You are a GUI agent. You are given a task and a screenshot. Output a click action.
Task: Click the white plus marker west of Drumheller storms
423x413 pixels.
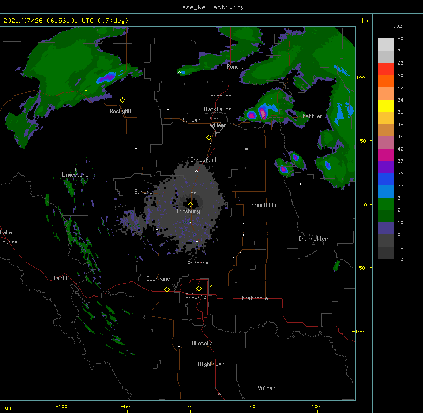300,184
